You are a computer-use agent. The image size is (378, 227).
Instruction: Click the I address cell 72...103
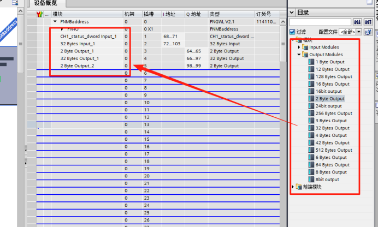click(173, 44)
